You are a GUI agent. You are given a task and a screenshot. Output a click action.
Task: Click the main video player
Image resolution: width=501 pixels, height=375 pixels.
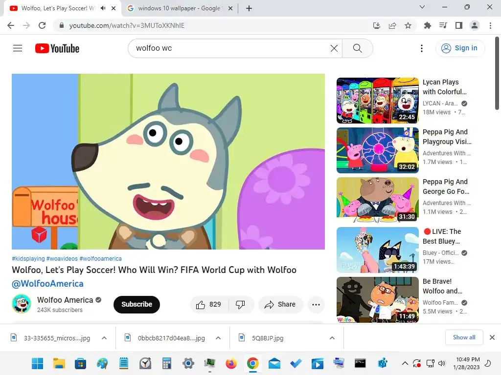(x=168, y=161)
